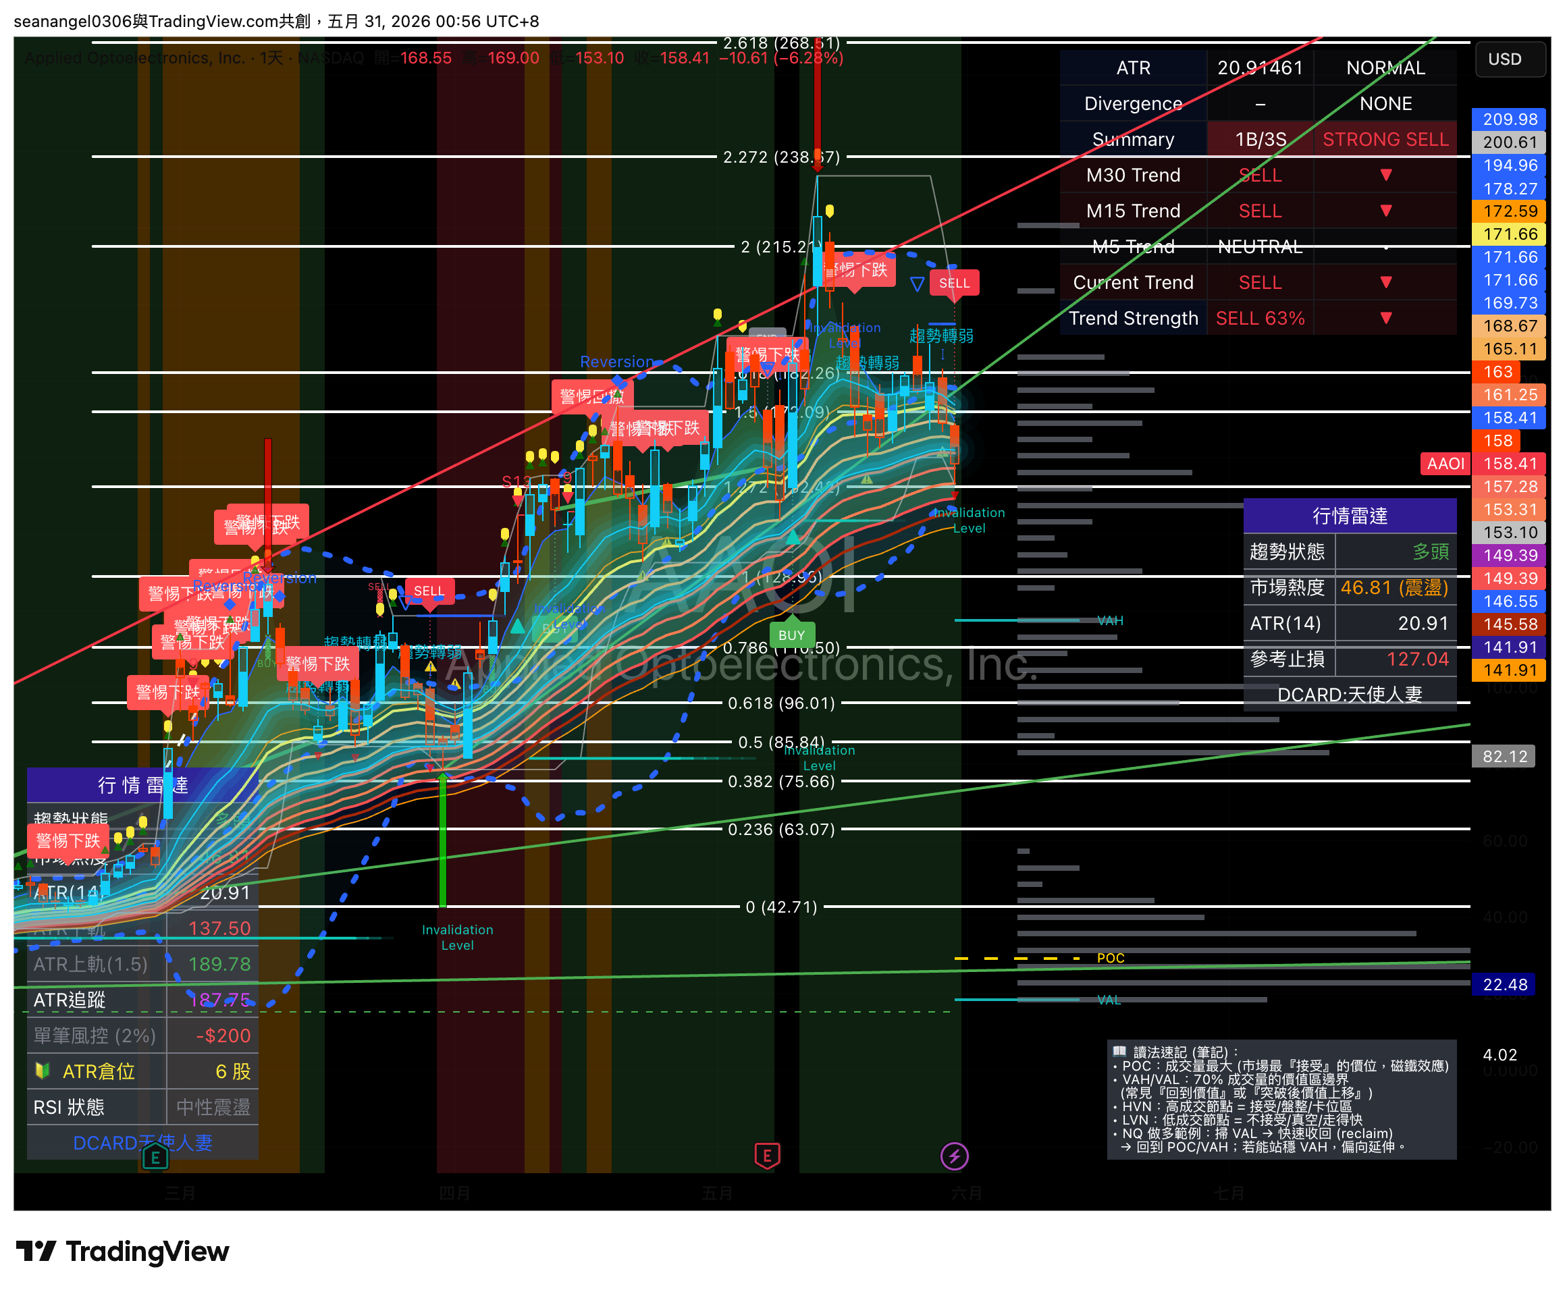Click the Trend Strength red down arrow
The height and width of the screenshot is (1292, 1565).
[x=1385, y=318]
